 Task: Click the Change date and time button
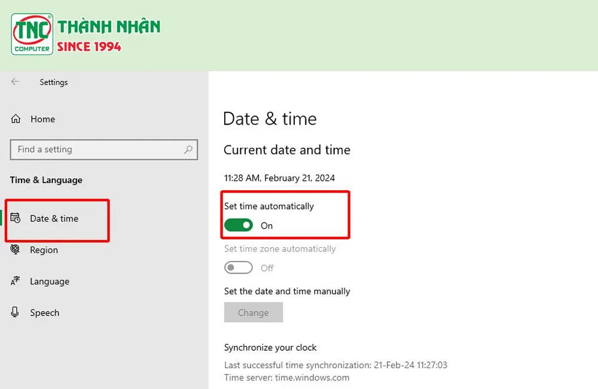pyautogui.click(x=253, y=312)
